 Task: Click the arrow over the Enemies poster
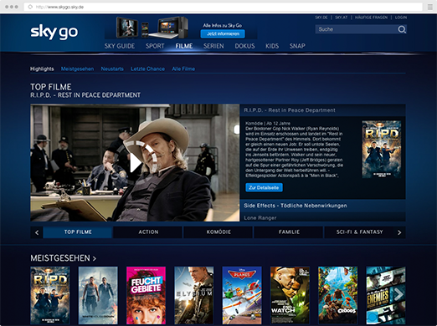[399, 294]
